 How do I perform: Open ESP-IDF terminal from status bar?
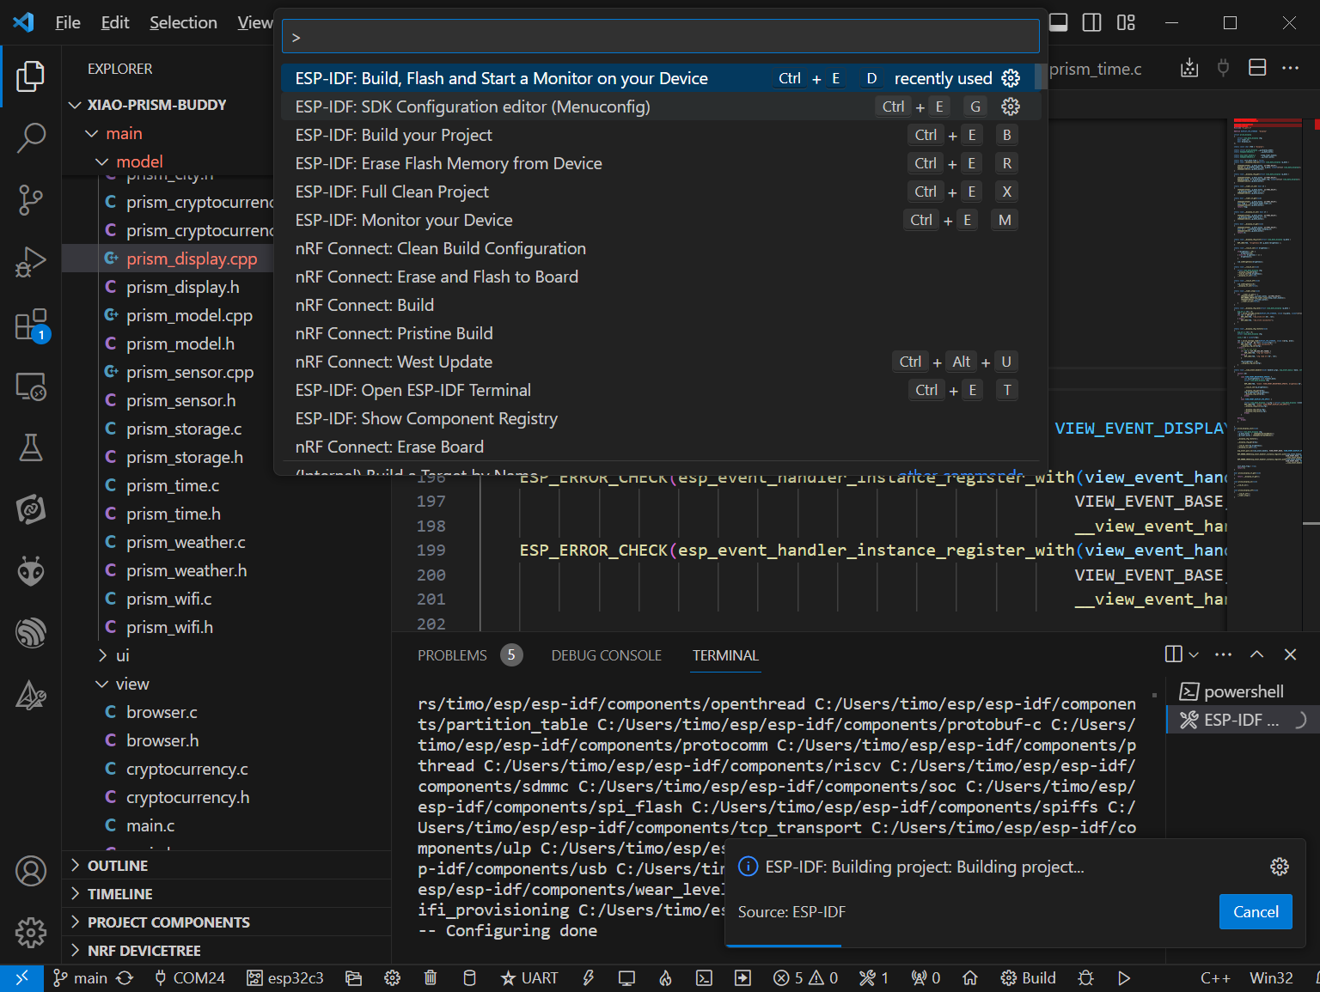(x=704, y=977)
